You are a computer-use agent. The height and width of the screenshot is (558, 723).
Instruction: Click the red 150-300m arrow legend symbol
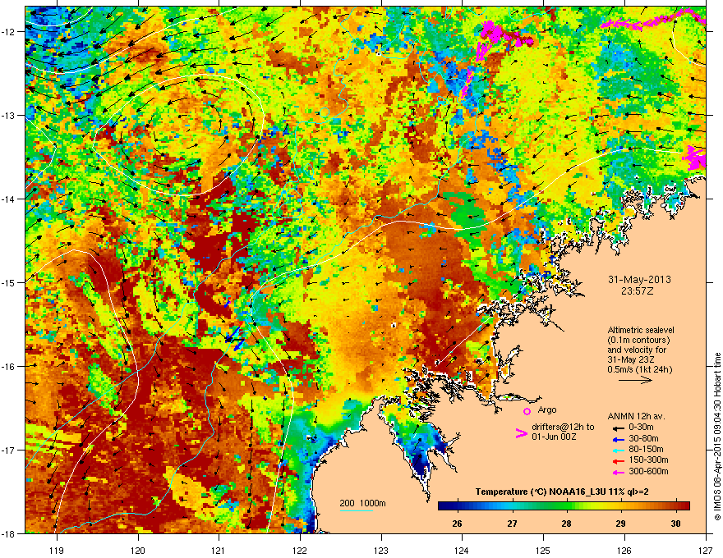tap(618, 460)
